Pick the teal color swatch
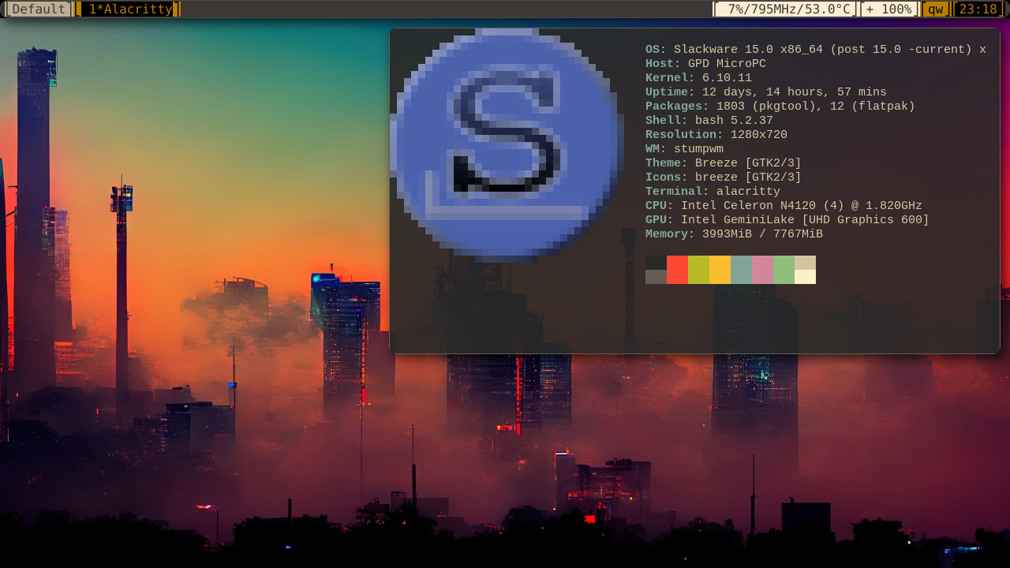 coord(741,270)
